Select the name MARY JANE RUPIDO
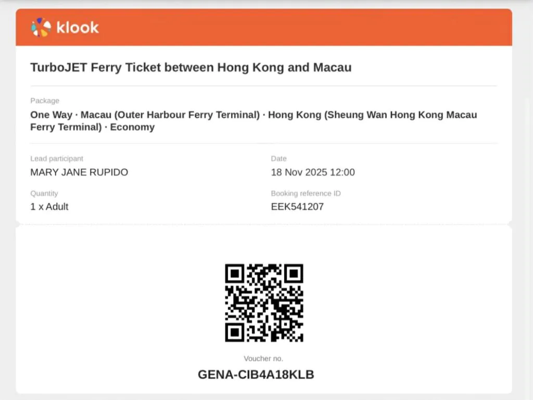 [79, 172]
